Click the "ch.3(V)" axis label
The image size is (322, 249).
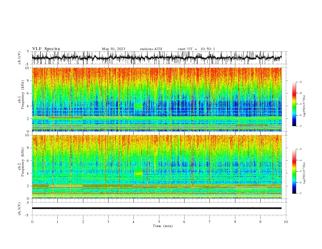tap(20, 209)
